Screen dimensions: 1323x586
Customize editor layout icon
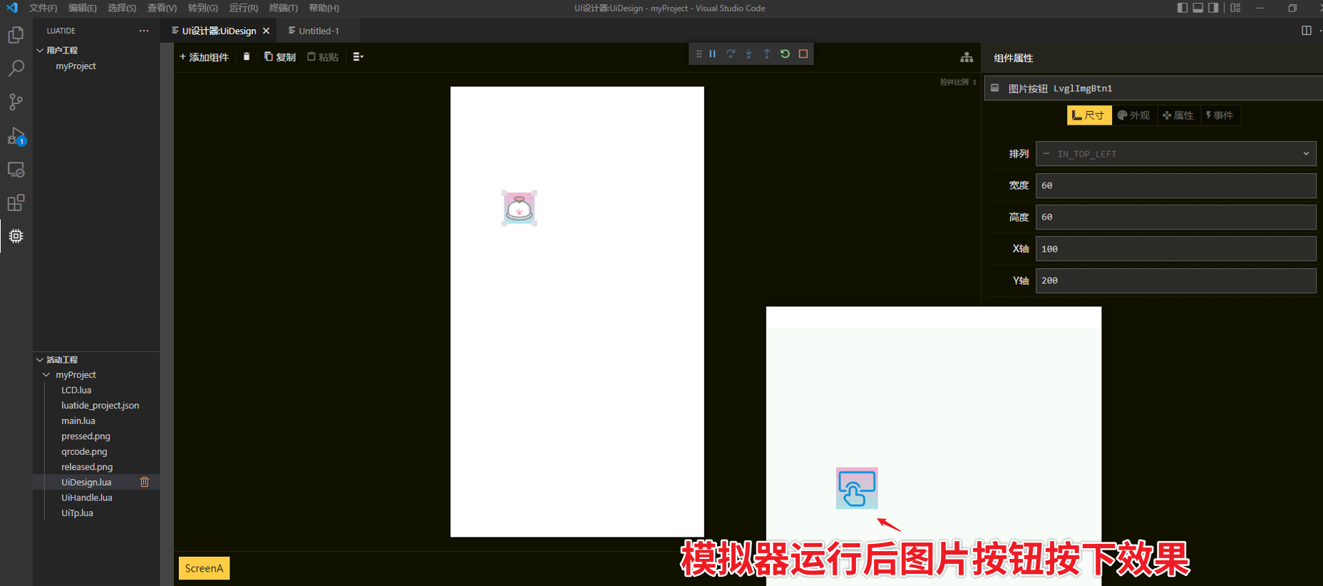point(1235,8)
